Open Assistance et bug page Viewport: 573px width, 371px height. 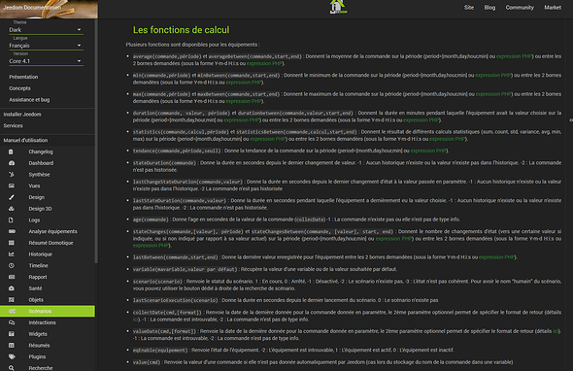[29, 99]
